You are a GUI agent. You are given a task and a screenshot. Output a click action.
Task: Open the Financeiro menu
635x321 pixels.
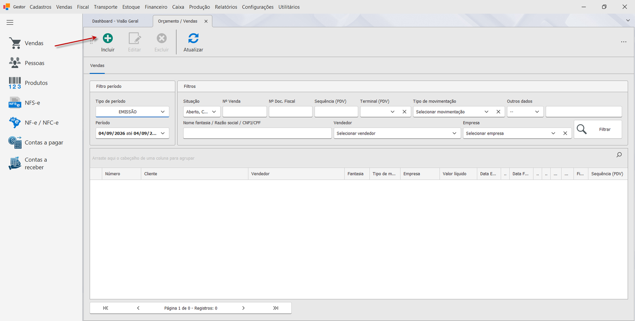pyautogui.click(x=156, y=7)
